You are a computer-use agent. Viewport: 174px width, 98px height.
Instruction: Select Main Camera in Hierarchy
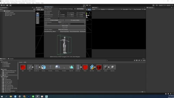pos(10,13)
